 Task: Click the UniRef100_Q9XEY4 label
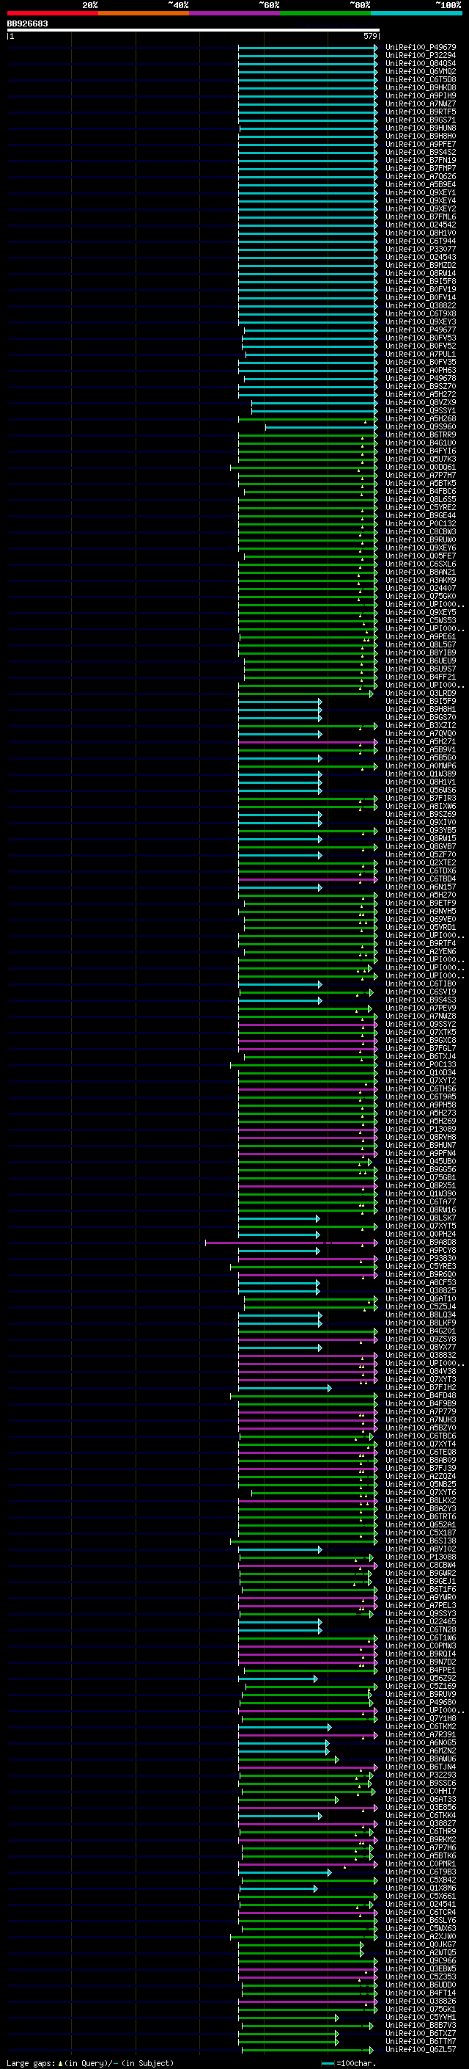[421, 202]
